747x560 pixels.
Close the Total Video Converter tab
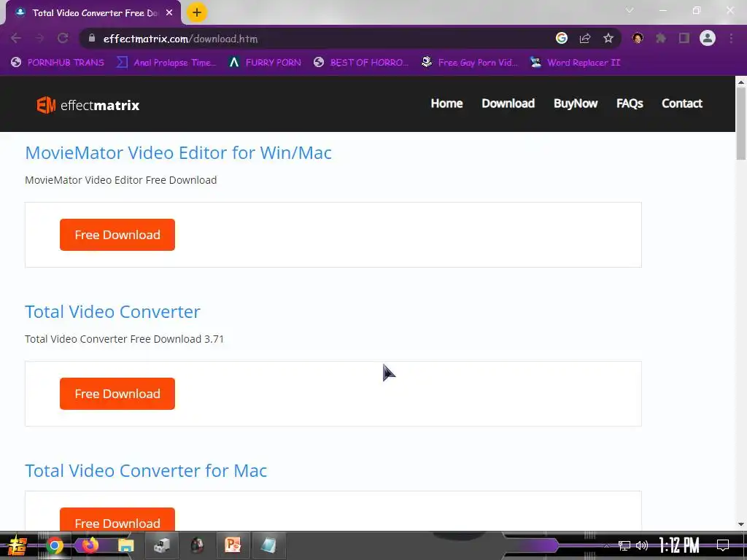(x=169, y=13)
